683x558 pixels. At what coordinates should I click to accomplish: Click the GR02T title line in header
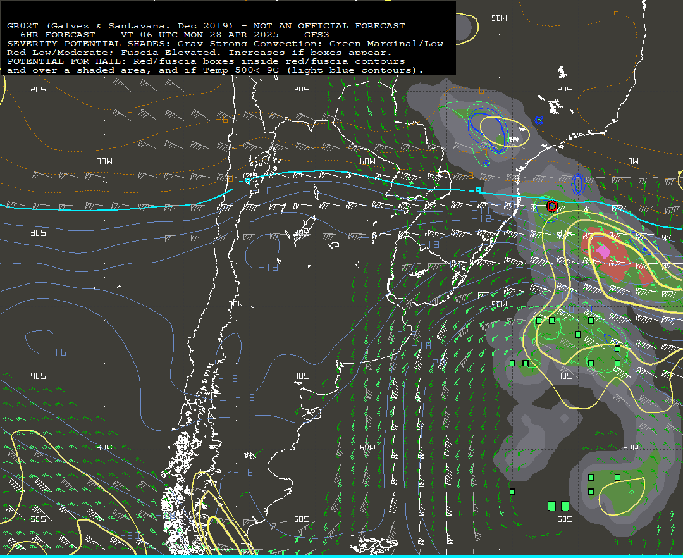[206, 26]
